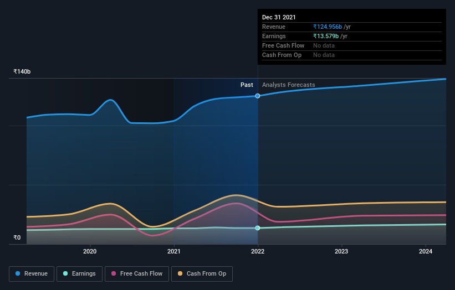Click the 2024 x-axis label
Screen dimensions: 455x290
coord(426,251)
